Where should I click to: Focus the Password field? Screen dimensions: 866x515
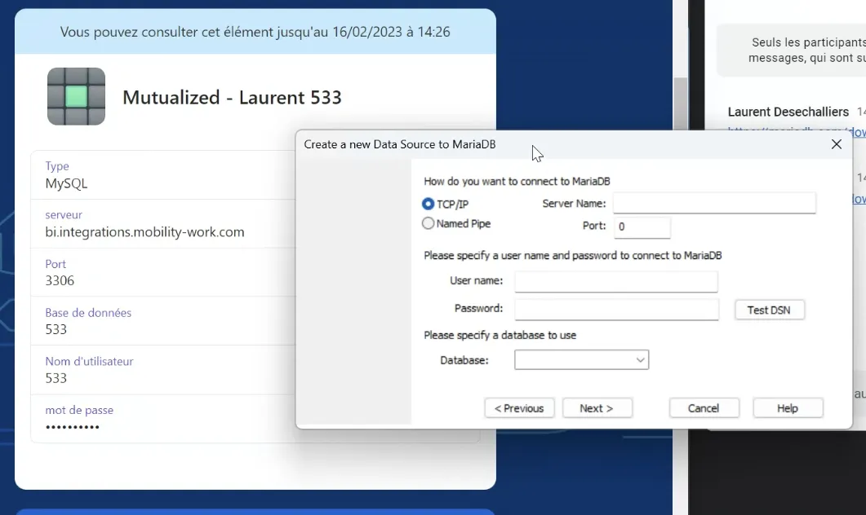pos(616,310)
